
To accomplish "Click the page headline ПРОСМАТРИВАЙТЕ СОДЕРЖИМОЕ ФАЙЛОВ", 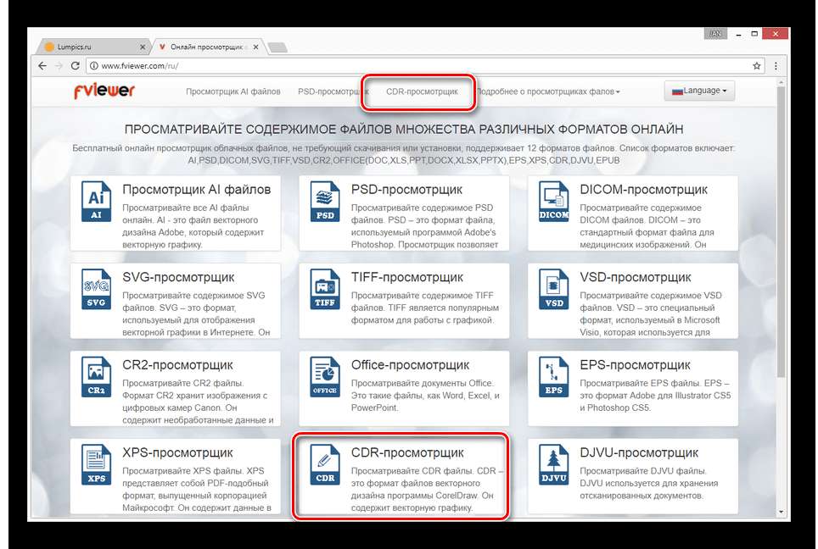I will (404, 129).
